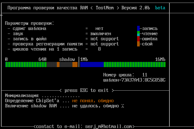Click the 'shadow' memory region label
Viewport: 194px width, 129px height.
click(67, 59)
